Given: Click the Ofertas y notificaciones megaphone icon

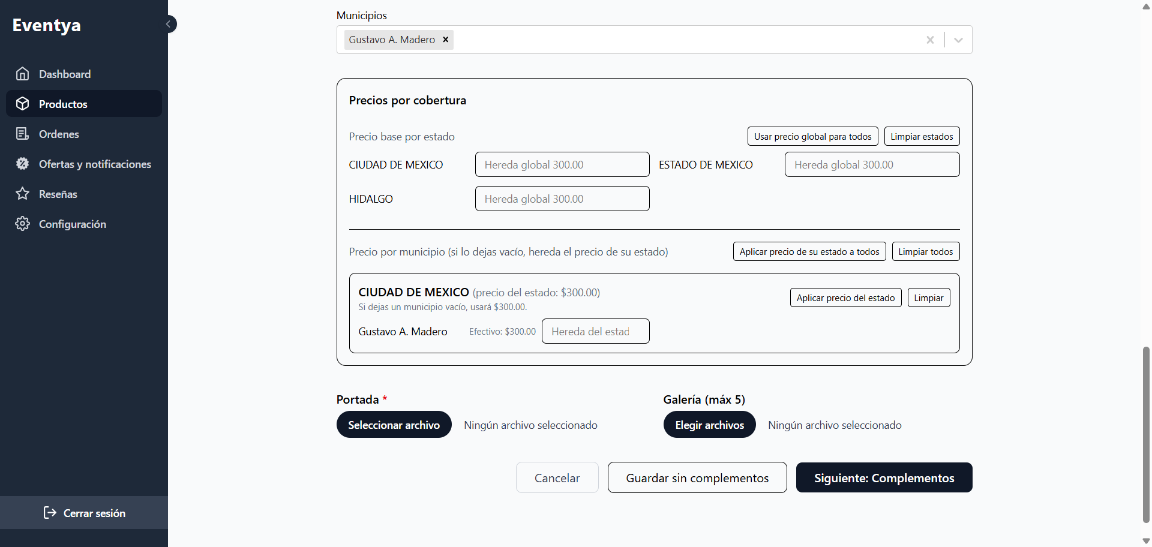Looking at the screenshot, I should (x=23, y=164).
